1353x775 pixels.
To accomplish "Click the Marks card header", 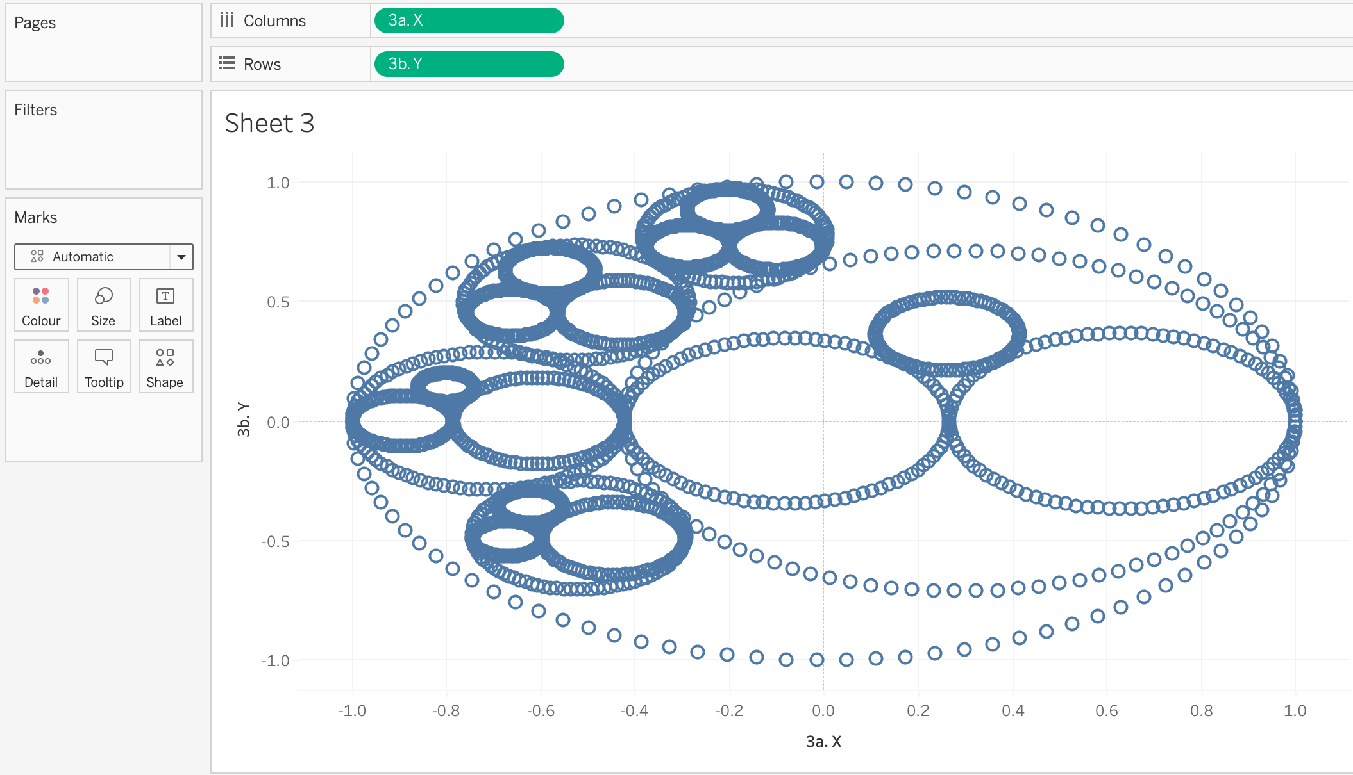I will pyautogui.click(x=36, y=218).
